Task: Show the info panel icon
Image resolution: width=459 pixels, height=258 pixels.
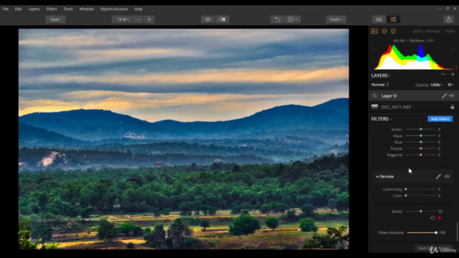Action: 394,31
